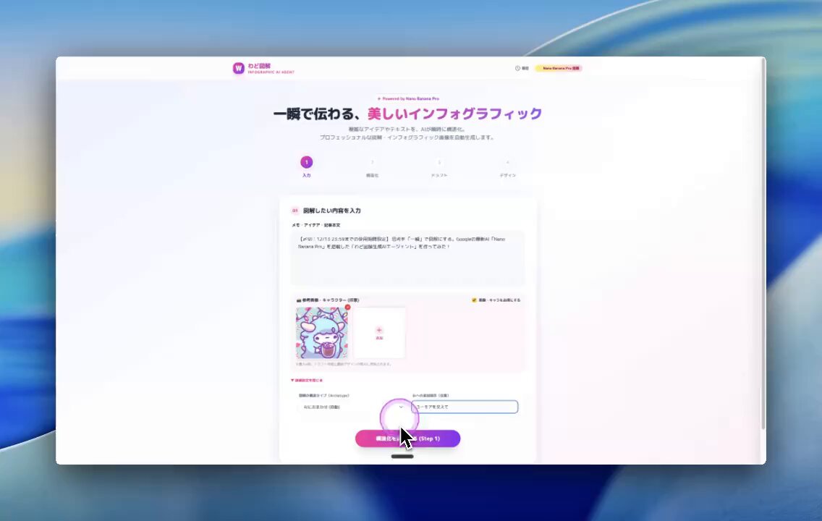Click the sparkle icon in Powered by Nano Banana Pro
This screenshot has height=521, width=822.
tap(379, 98)
